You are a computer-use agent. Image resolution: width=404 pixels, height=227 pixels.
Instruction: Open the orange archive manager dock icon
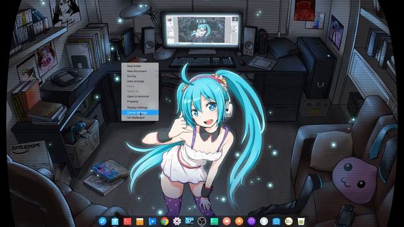[140, 221]
